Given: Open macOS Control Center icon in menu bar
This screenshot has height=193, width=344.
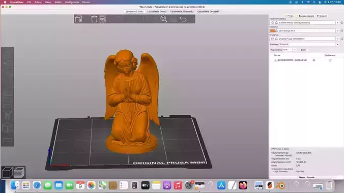Looking at the screenshot, I should (x=320, y=2).
